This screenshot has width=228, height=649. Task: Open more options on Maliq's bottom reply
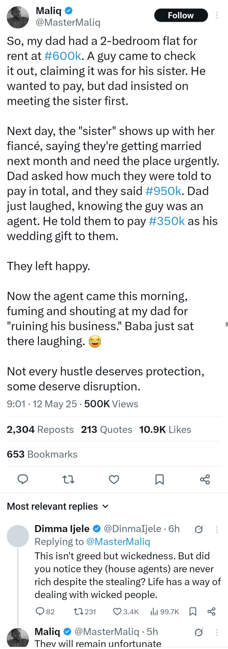(x=217, y=633)
